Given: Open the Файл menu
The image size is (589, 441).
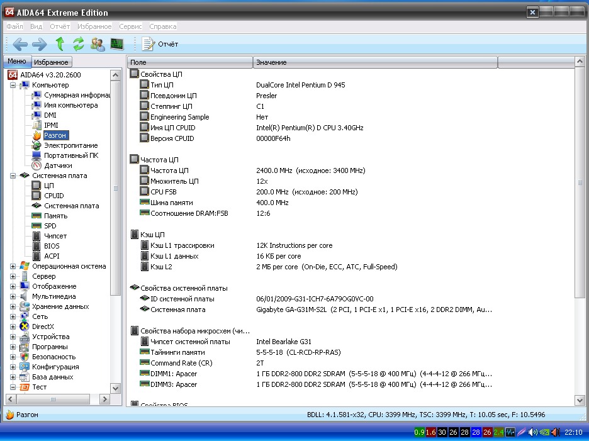Looking at the screenshot, I should 14,26.
